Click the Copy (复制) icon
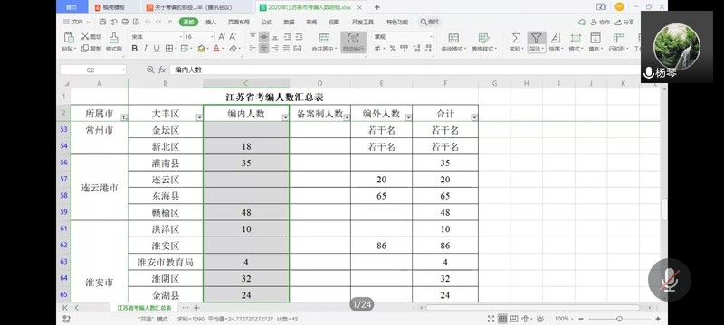 (85, 49)
